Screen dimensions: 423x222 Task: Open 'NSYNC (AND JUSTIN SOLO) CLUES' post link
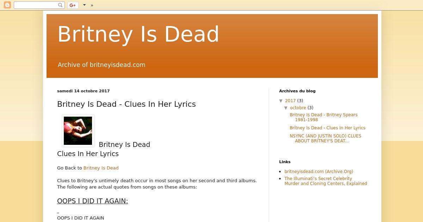pyautogui.click(x=325, y=138)
